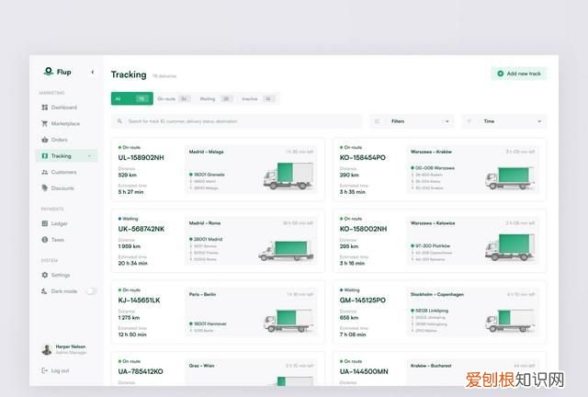Click the Madrid - Roma truck image
Screen dimensions: 588x397
tap(286, 250)
